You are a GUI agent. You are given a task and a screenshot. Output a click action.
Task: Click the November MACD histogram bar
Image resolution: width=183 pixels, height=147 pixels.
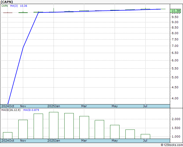tap(23, 129)
